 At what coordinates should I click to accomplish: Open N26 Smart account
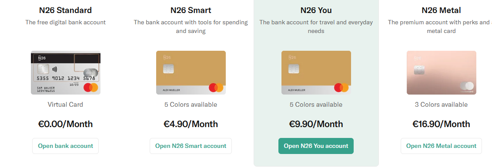point(191,146)
